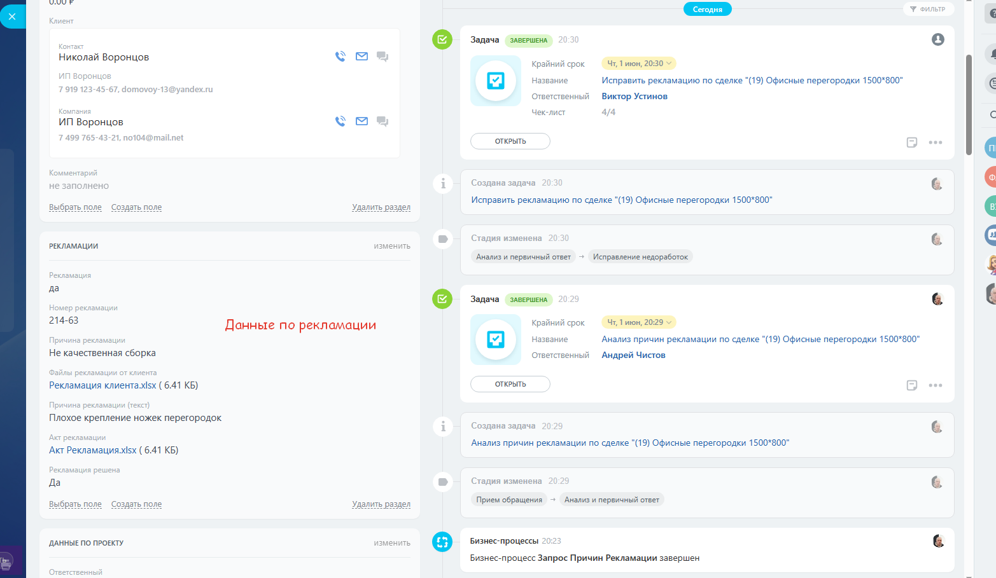Screen dimensions: 996x578
Task: Click the timeline vertical scrollbar
Action: (969, 105)
